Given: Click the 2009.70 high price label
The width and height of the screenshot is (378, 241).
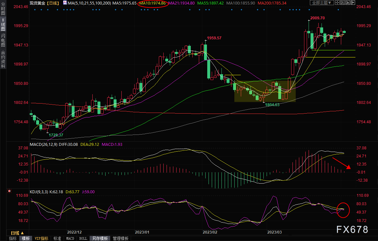Looking at the screenshot, I should click(x=318, y=18).
